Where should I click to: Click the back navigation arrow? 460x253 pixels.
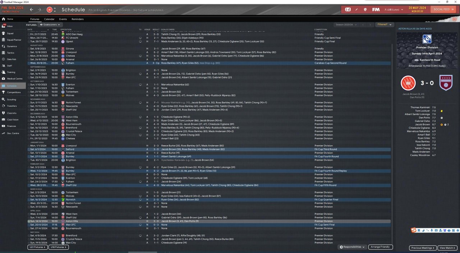click(32, 9)
